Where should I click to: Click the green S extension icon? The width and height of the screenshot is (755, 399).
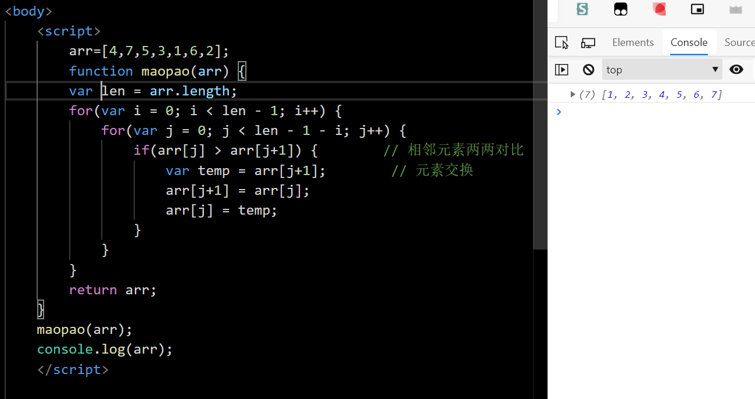[582, 9]
